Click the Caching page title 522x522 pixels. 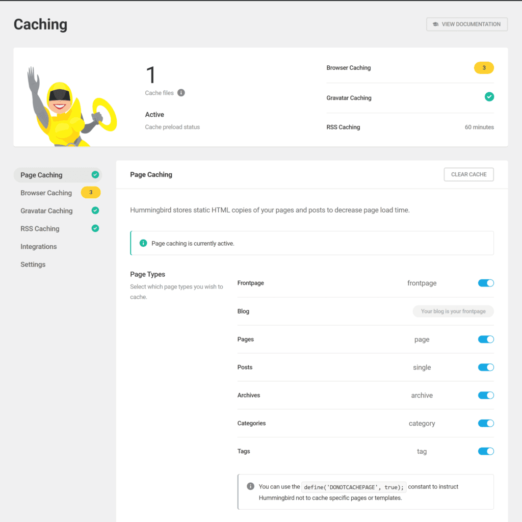coord(40,24)
